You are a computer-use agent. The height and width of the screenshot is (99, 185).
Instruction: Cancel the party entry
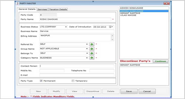tap(147, 91)
